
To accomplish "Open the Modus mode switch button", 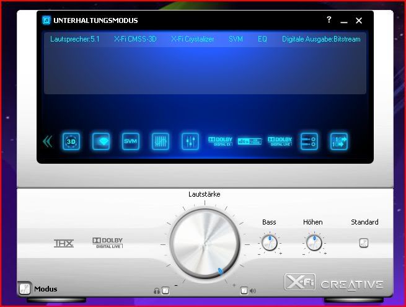I will pyautogui.click(x=25, y=288).
